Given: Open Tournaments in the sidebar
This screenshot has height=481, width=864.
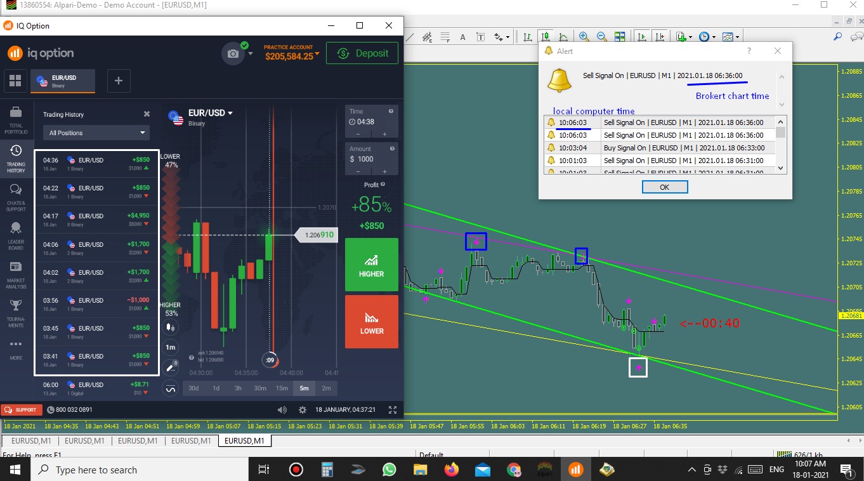Looking at the screenshot, I should tap(16, 313).
